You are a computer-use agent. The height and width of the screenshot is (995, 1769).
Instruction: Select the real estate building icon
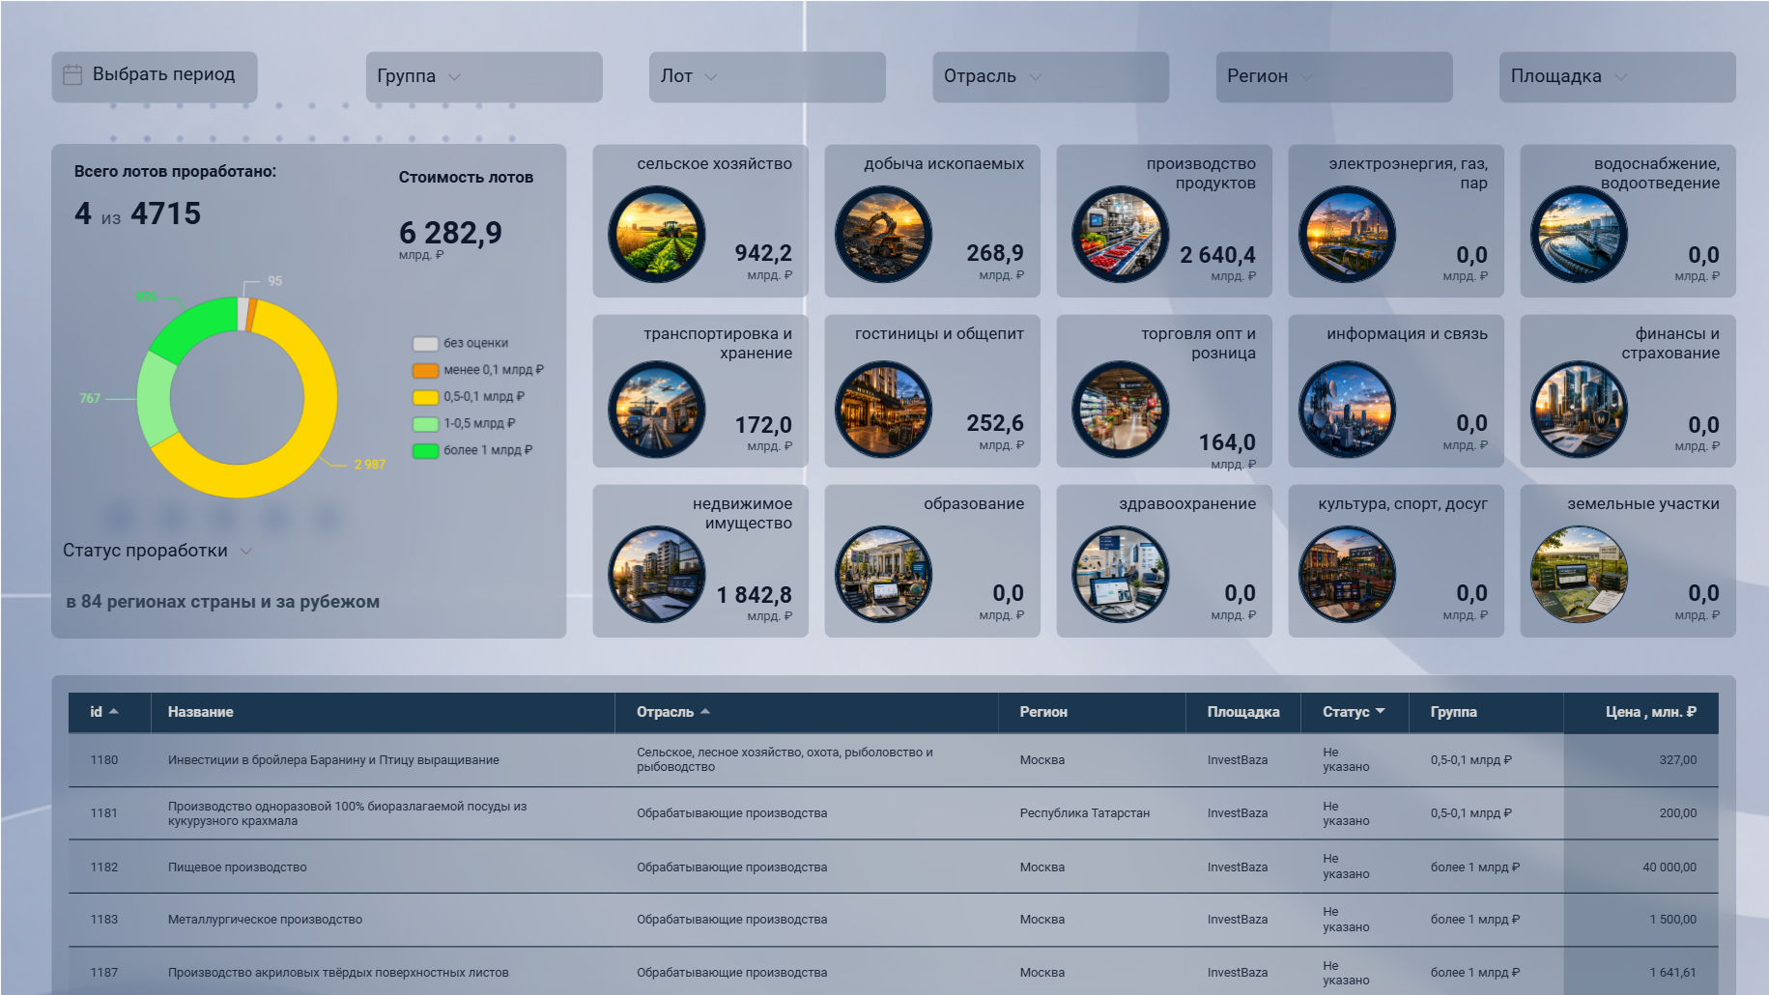pos(657,575)
